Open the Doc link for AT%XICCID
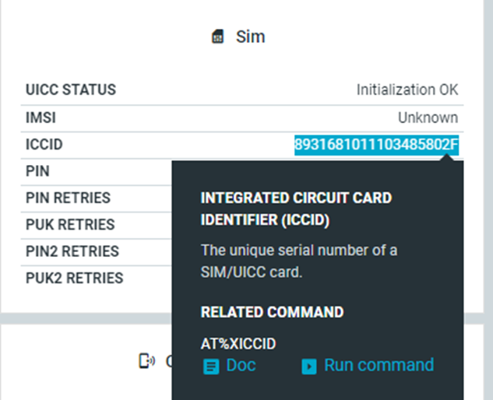This screenshot has height=400, width=493. coord(241,365)
